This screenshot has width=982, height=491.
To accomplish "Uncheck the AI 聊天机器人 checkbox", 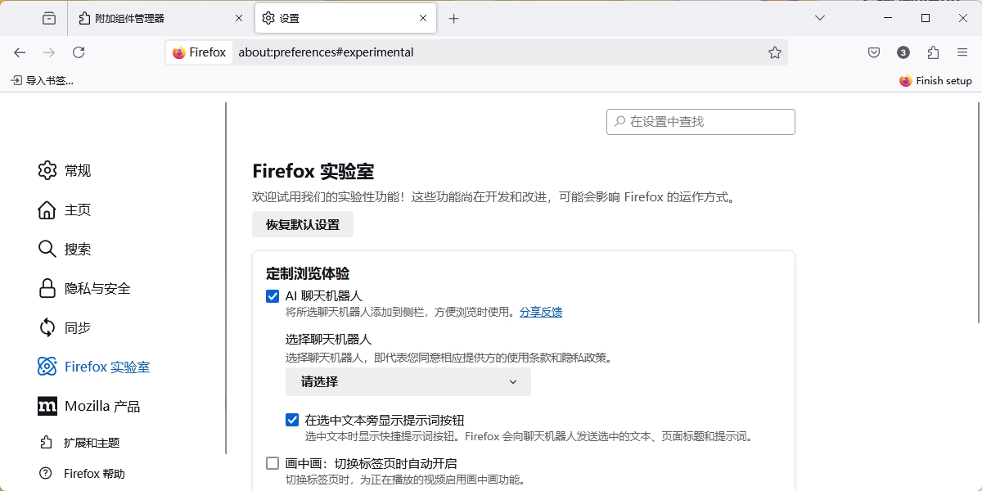I will (x=273, y=296).
